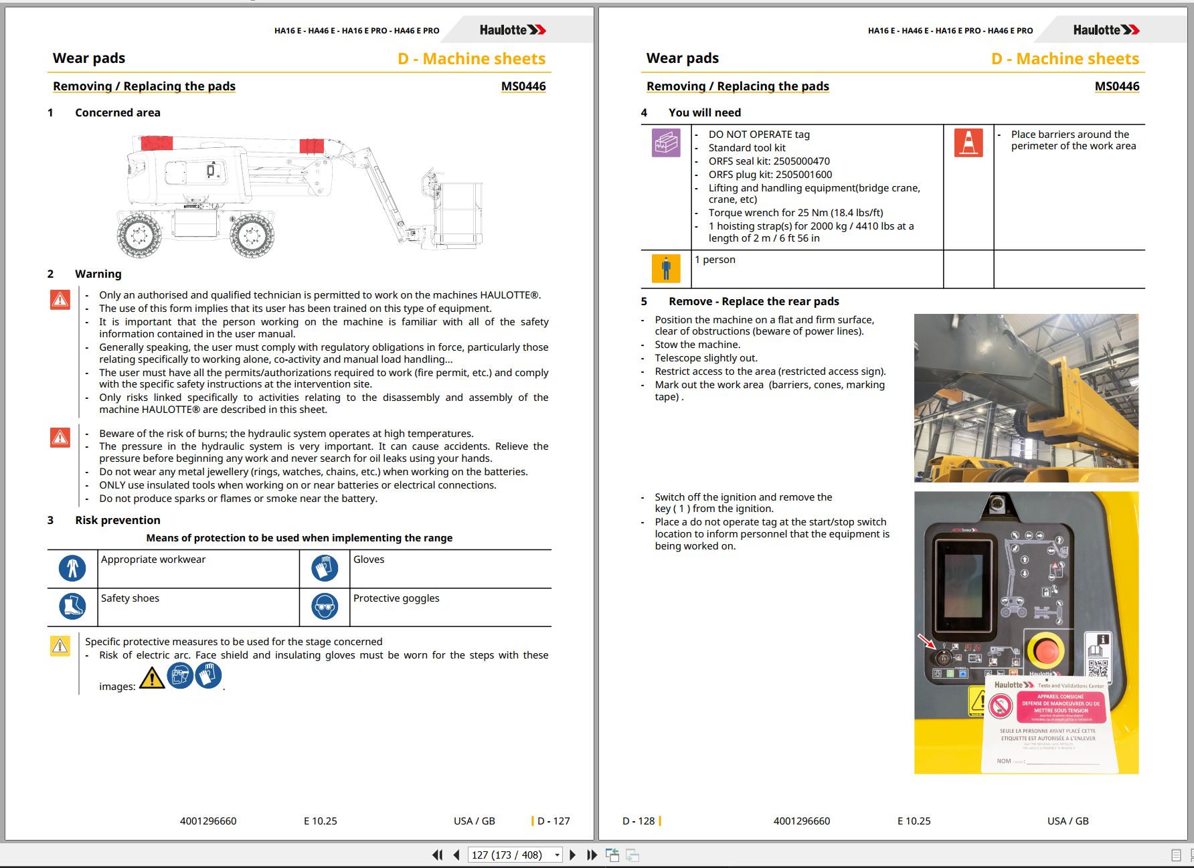Click the 'ORFS seal kit: 2505000470' line
The image size is (1194, 868).
pyautogui.click(x=769, y=161)
